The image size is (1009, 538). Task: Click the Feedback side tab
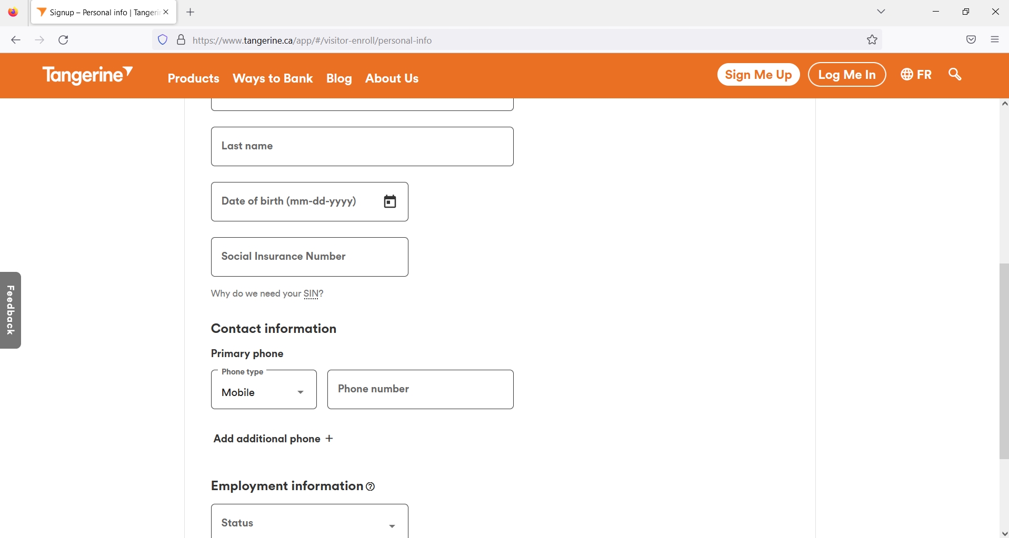(11, 310)
